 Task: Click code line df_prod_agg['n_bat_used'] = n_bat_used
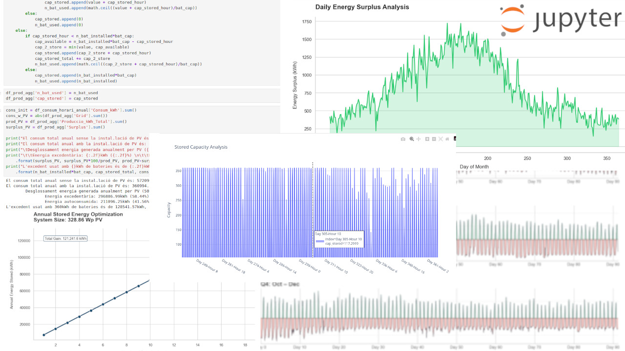tap(52, 93)
